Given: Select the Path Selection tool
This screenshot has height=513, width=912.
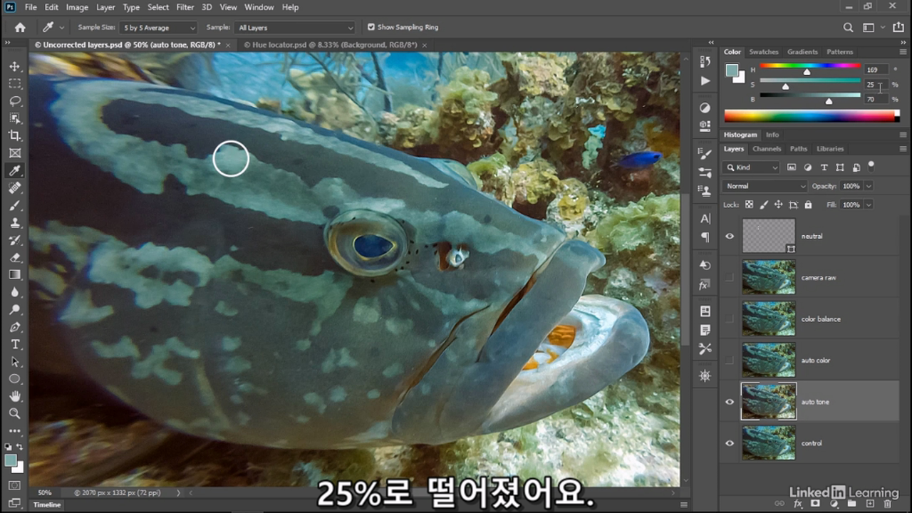Looking at the screenshot, I should click(x=14, y=361).
